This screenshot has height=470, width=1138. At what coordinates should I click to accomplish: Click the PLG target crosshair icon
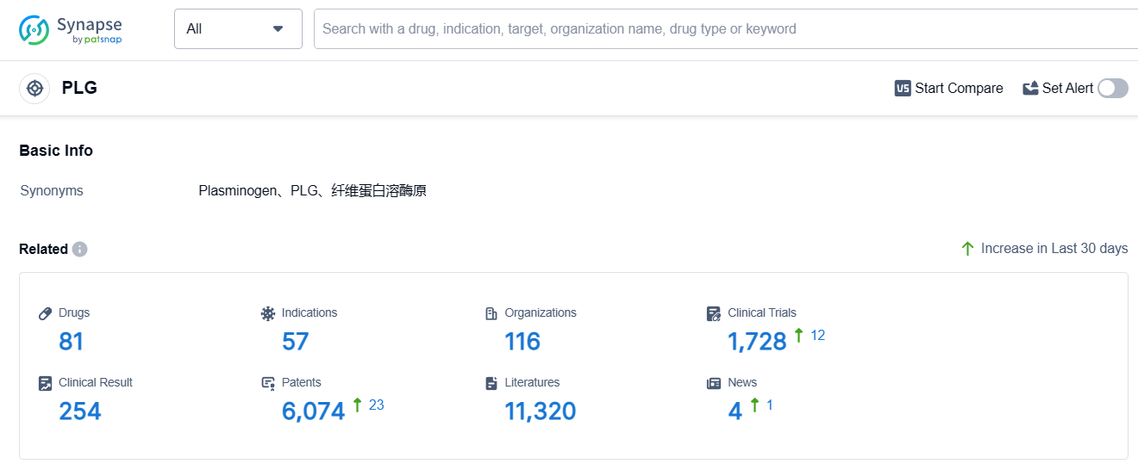34,88
